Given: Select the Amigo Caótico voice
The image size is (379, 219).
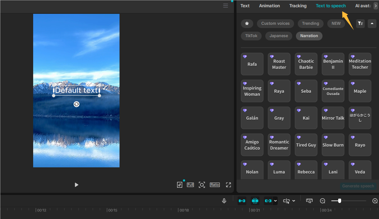Looking at the screenshot, I should click(x=252, y=145).
